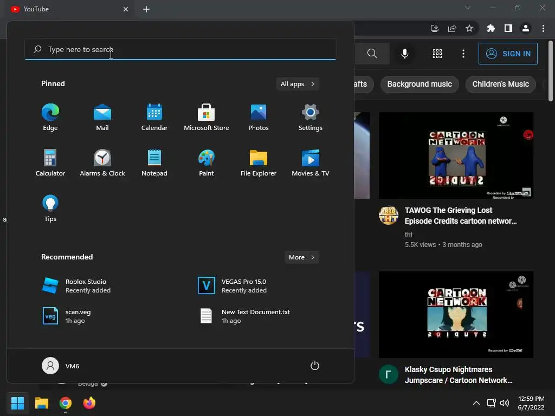Viewport: 555px width, 416px height.
Task: Open Chrome three-dot menu
Action: 543,28
